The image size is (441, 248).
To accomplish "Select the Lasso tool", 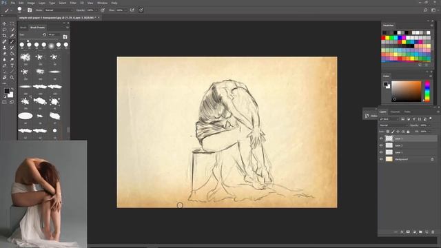I will coord(4,30).
